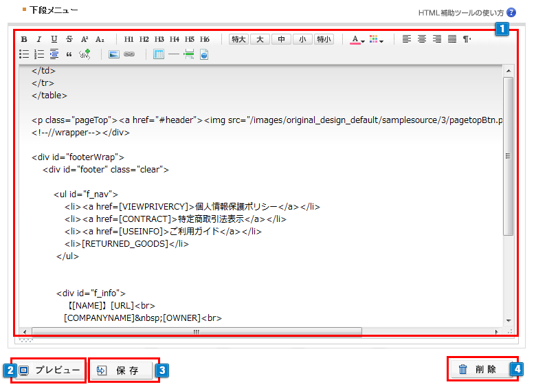Insert an H1 heading tag
The image size is (536, 389).
click(129, 39)
